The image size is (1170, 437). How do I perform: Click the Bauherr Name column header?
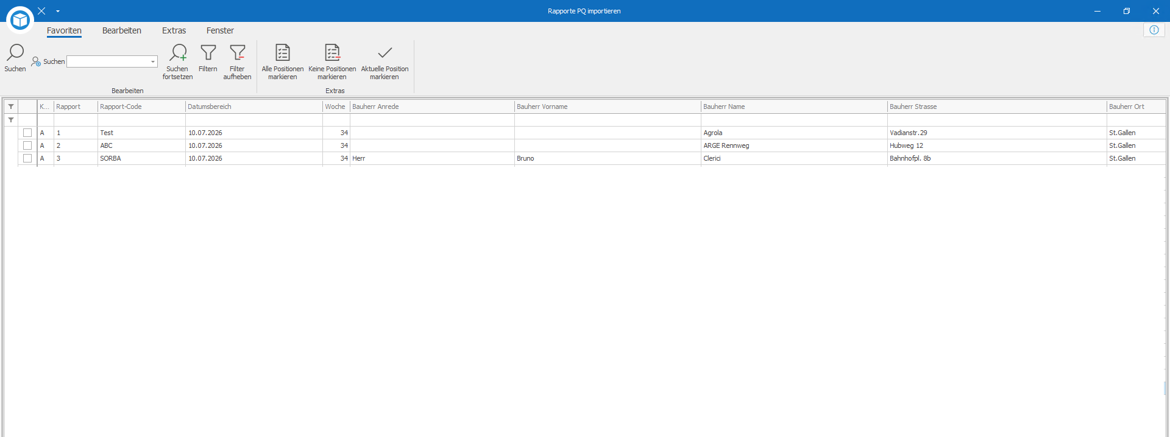794,107
